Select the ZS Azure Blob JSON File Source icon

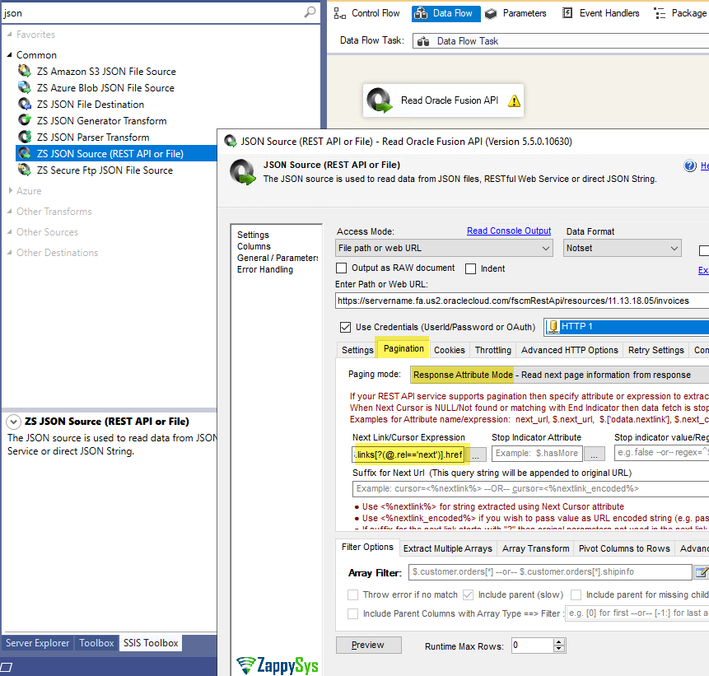(x=25, y=87)
